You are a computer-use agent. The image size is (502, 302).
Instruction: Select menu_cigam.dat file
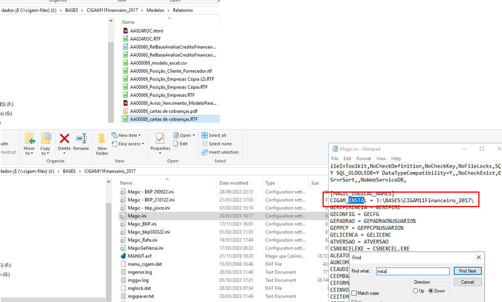pyautogui.click(x=145, y=264)
